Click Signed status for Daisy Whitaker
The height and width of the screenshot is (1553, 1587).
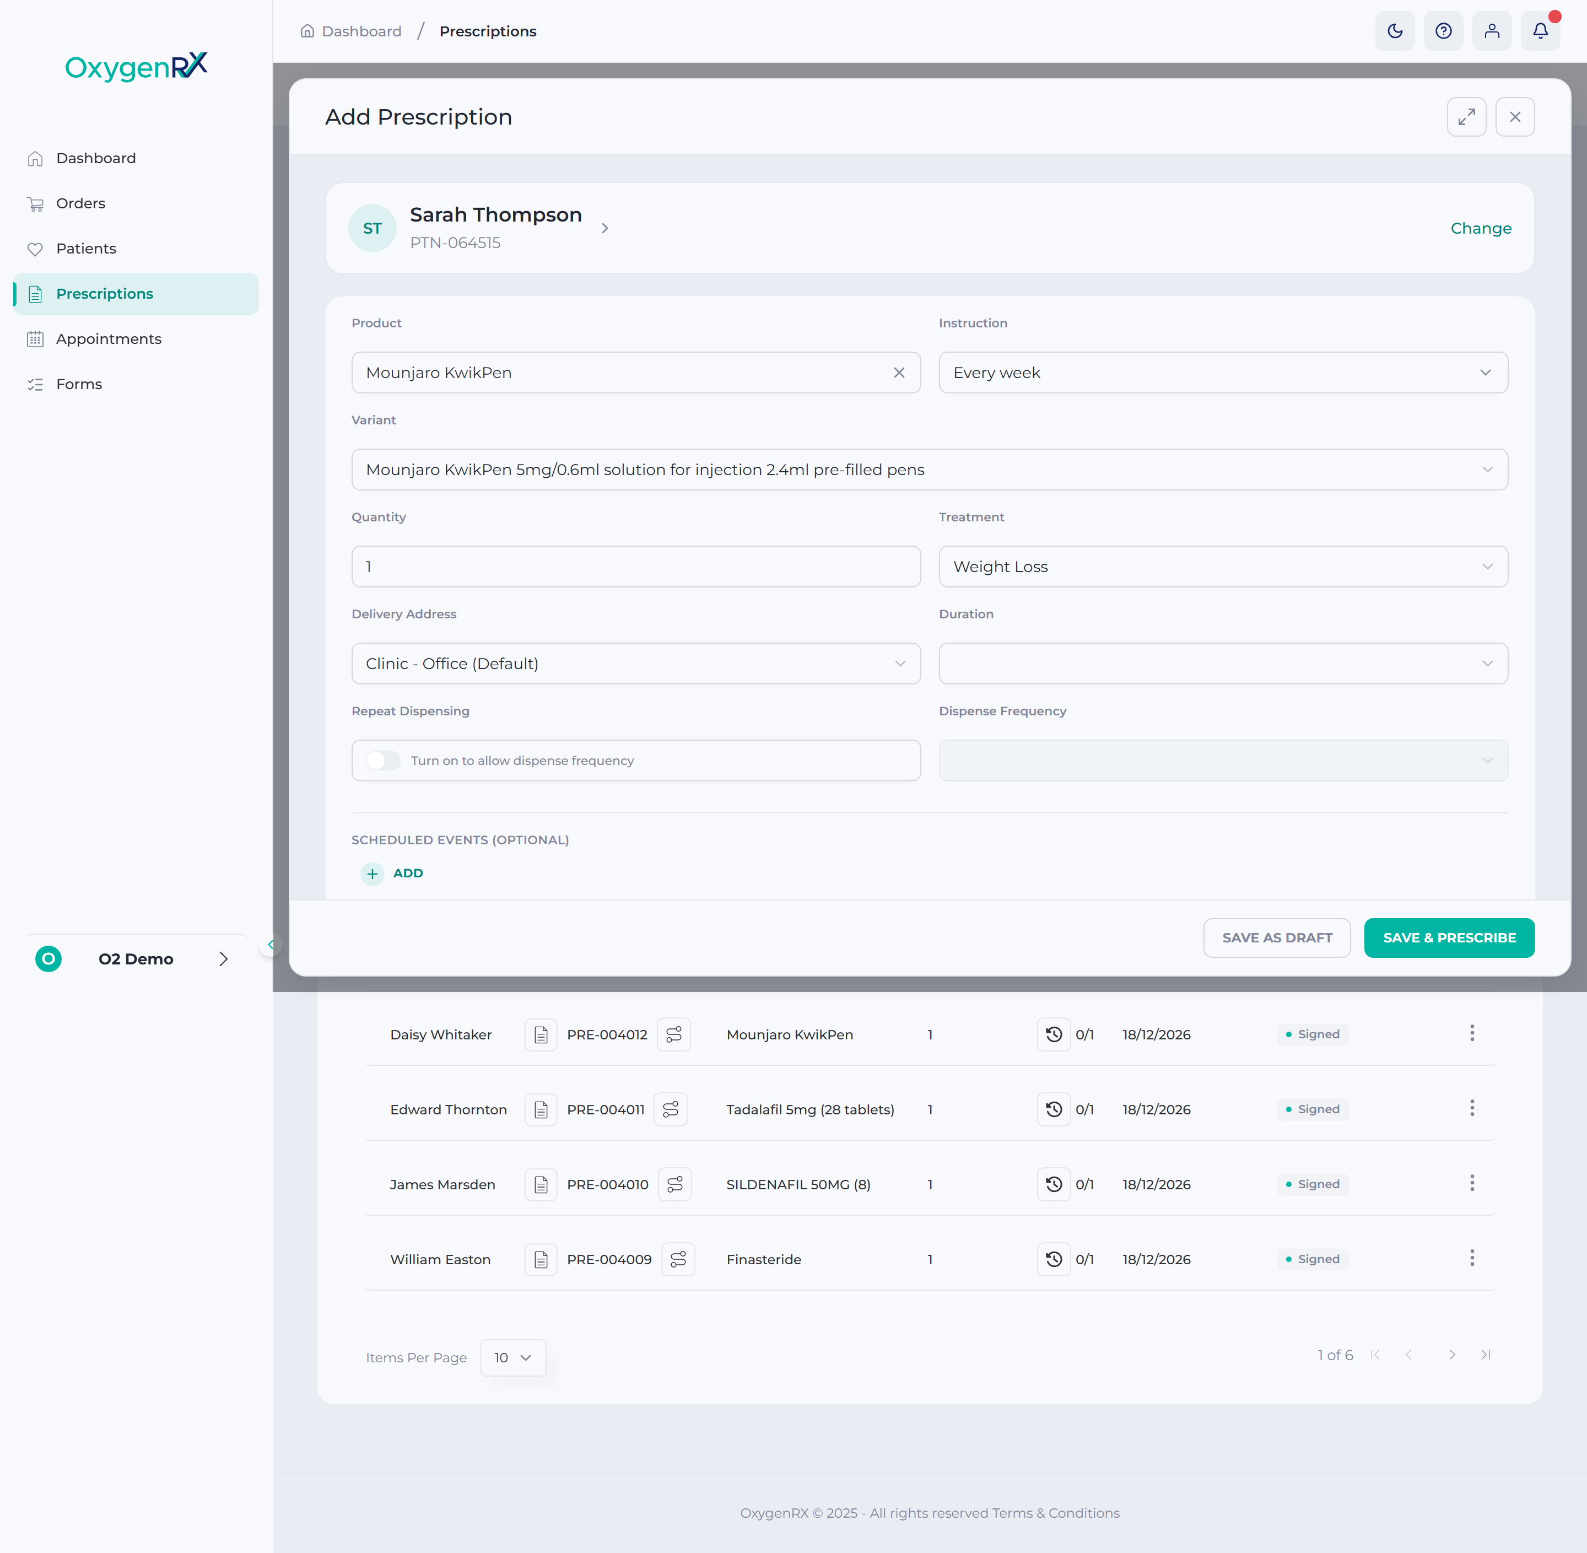coord(1312,1034)
